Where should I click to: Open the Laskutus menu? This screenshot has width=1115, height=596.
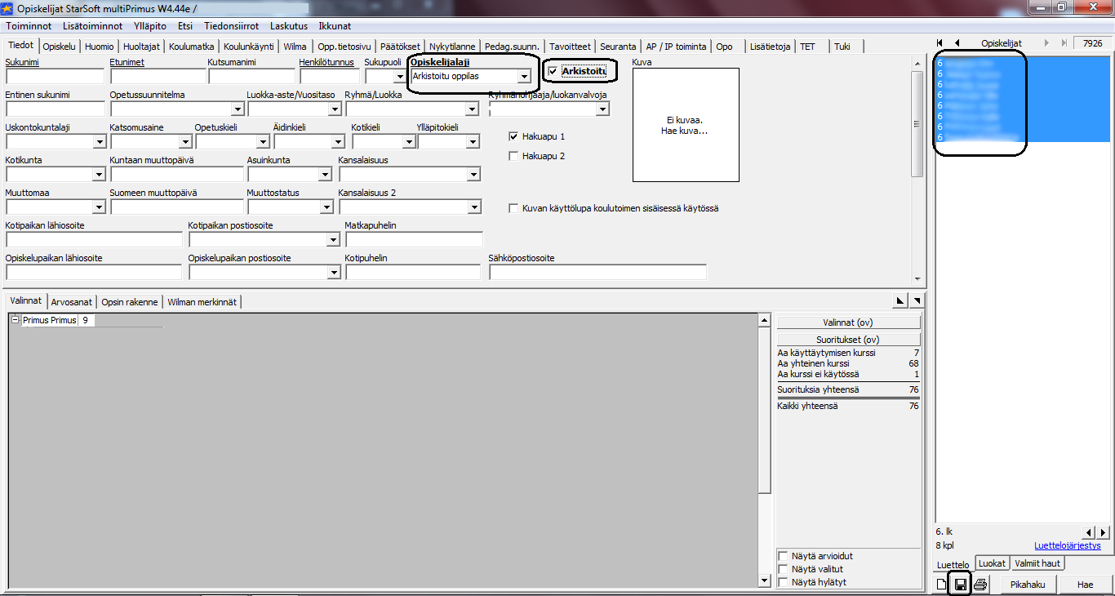(x=289, y=26)
